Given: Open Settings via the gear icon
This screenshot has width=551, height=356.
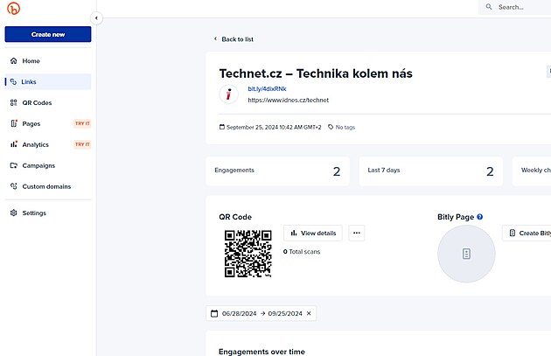Looking at the screenshot, I should click(x=13, y=213).
